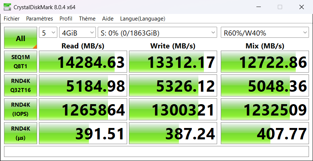
Task: Open the Aide menu
Action: [108, 19]
